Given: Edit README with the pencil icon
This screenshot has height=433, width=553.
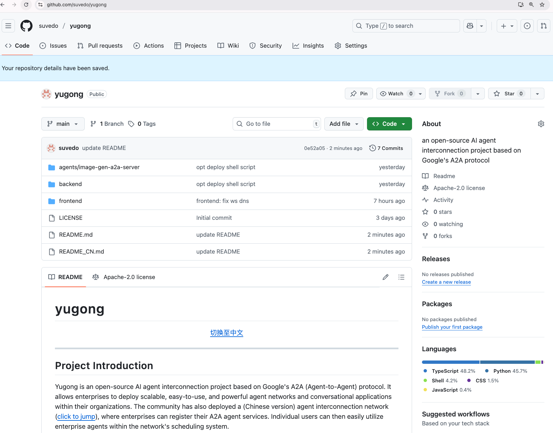Looking at the screenshot, I should (386, 277).
